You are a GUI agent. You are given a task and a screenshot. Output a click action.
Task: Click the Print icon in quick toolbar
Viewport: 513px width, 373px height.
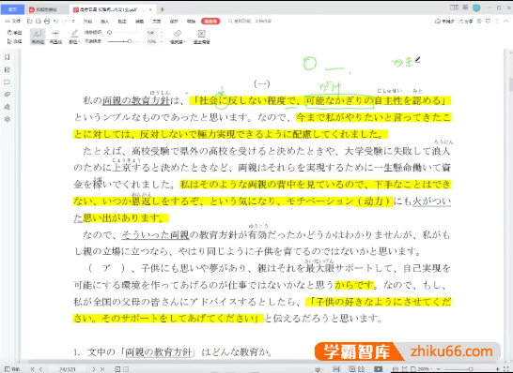pyautogui.click(x=47, y=22)
